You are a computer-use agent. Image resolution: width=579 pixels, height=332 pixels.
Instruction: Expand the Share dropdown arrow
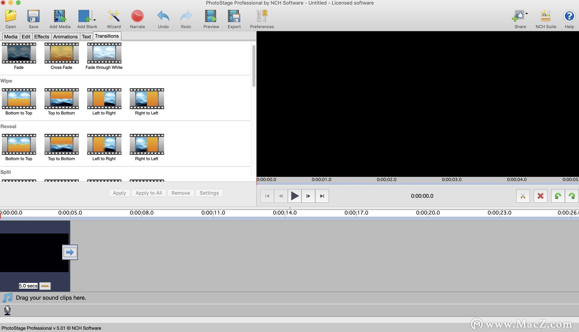coord(527,14)
